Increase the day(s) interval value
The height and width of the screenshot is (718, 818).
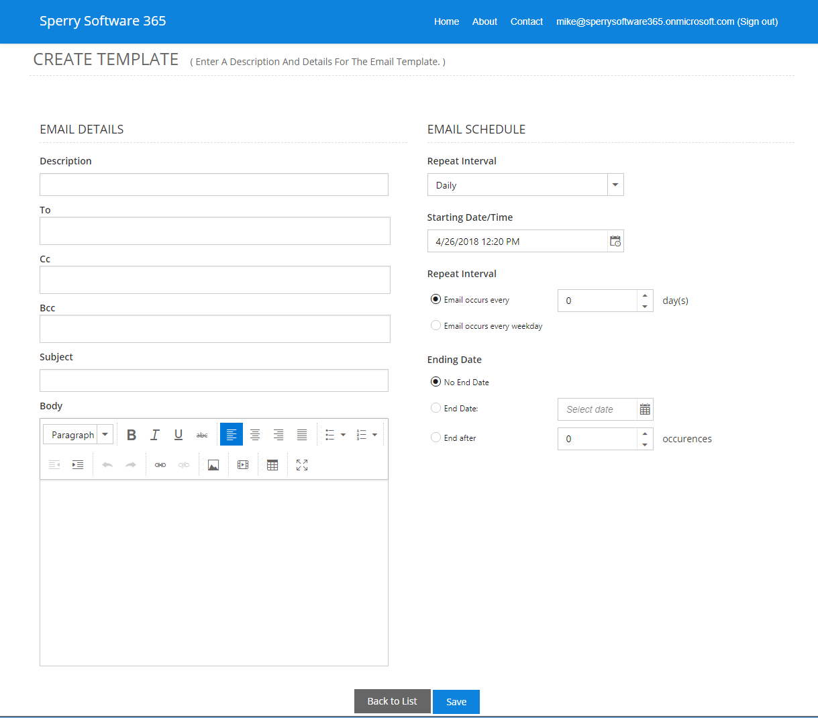pyautogui.click(x=645, y=295)
